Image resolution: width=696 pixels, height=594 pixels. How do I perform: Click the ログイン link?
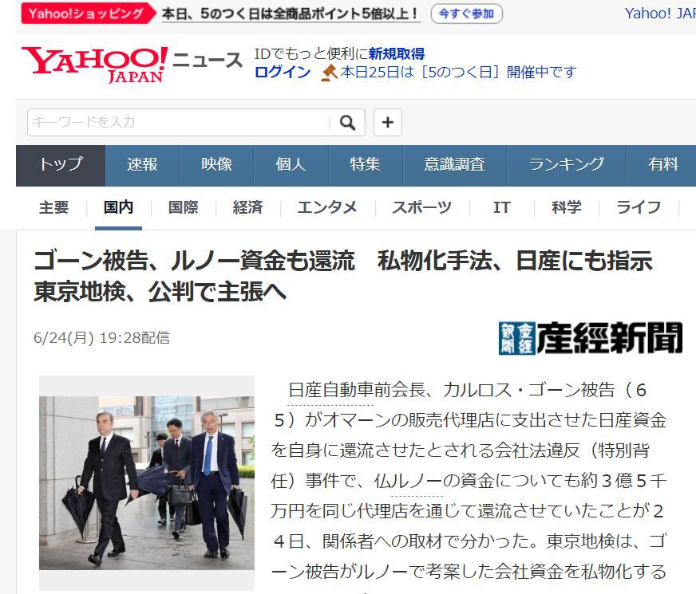283,73
